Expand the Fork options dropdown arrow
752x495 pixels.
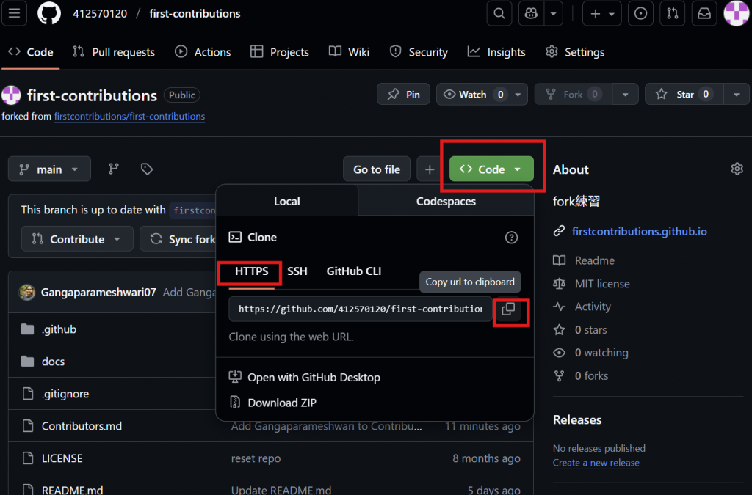coord(626,95)
